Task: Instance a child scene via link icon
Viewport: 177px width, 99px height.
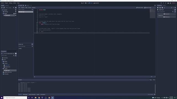Action: pyautogui.click(x=4, y=8)
